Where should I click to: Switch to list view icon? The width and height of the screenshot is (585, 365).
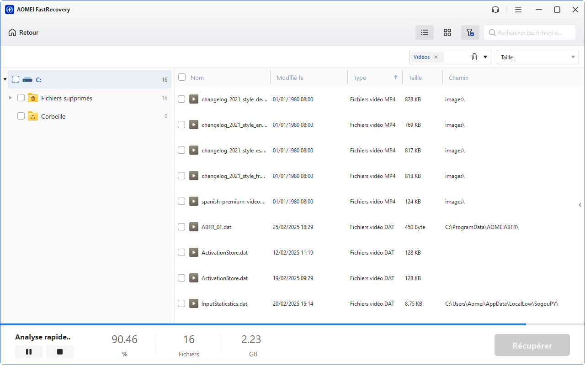click(425, 32)
